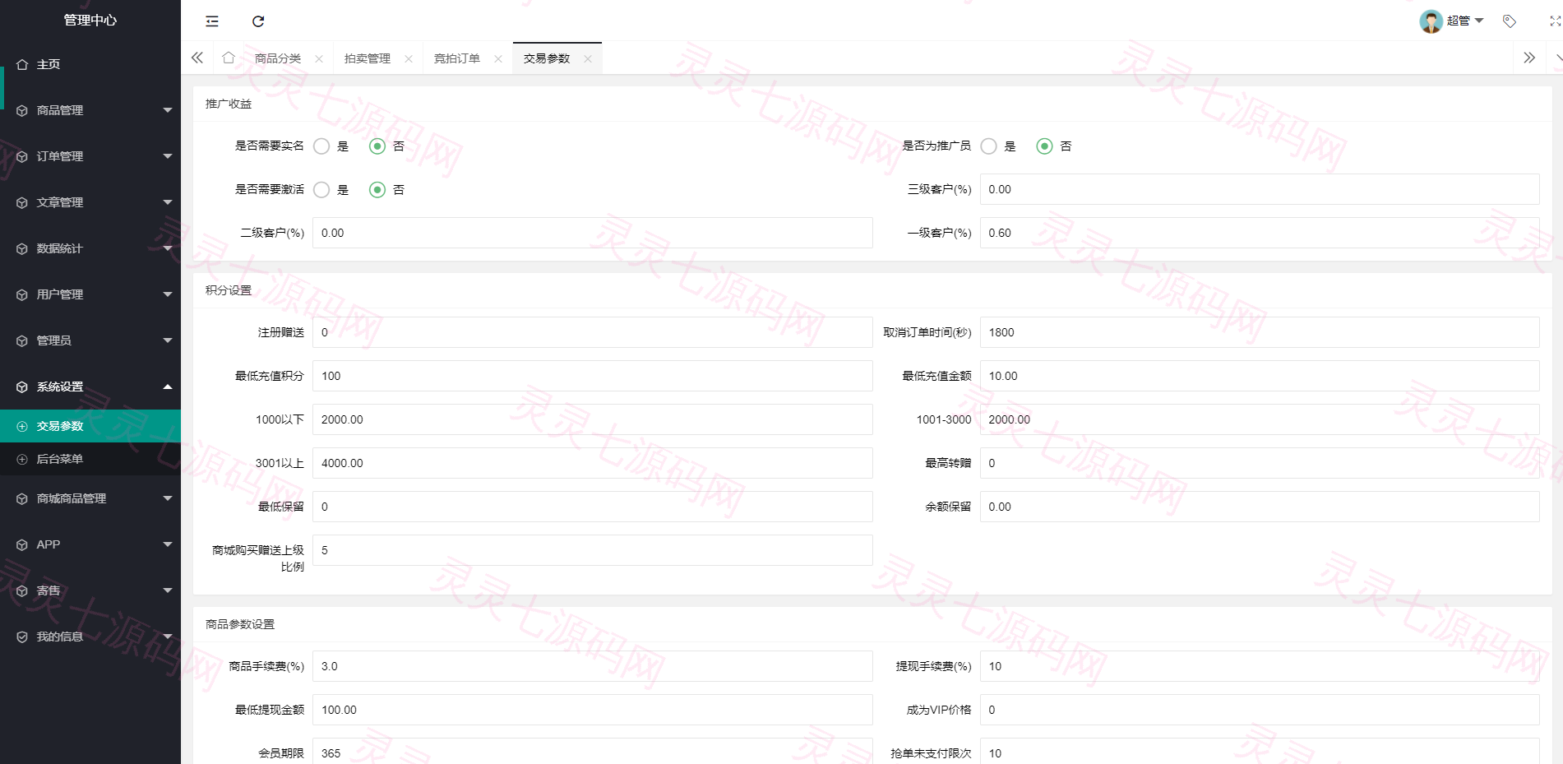
Task: Switch to the 拍卖管理 tab
Action: (368, 58)
